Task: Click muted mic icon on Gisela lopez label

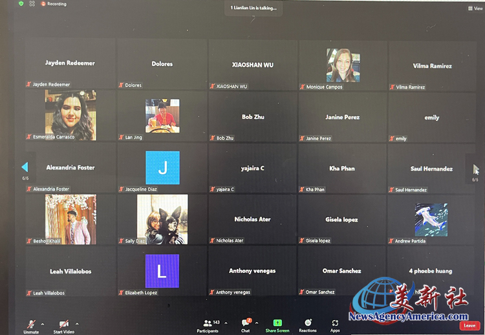Action: point(301,241)
